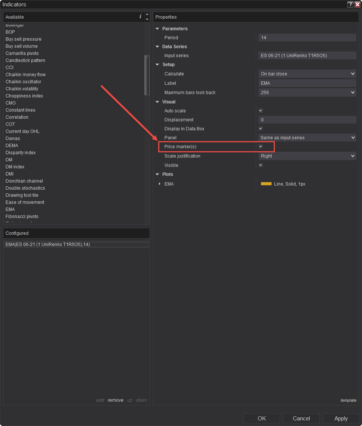Click the Period input field
362x426 pixels.
point(307,38)
